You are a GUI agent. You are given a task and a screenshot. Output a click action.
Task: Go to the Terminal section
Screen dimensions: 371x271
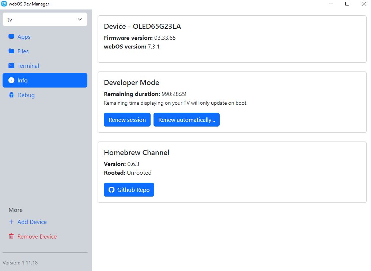click(x=28, y=66)
